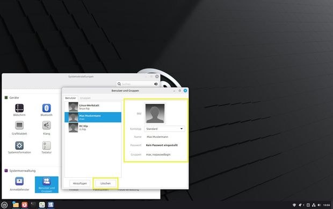Image resolution: width=333 pixels, height=209 pixels.
Task: Launch the red browser icon in the panel
Action: point(24,205)
